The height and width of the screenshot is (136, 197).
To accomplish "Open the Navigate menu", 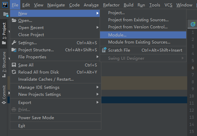I will pyautogui.click(x=56, y=5).
